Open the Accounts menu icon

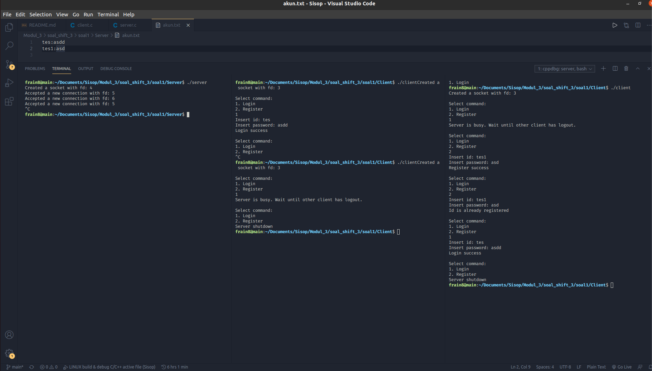coord(9,335)
